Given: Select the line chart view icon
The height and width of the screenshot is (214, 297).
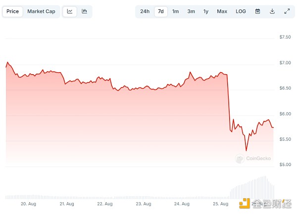Looking at the screenshot, I should click(x=70, y=11).
